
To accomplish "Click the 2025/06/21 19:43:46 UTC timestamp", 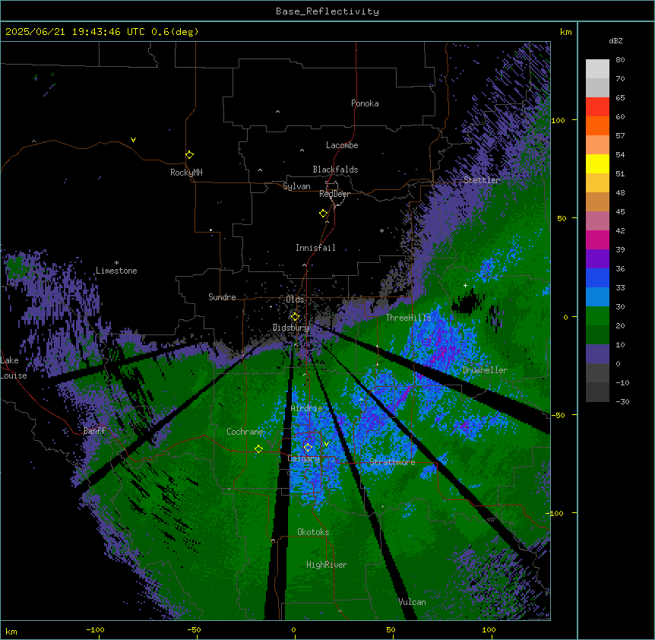I will coord(77,32).
